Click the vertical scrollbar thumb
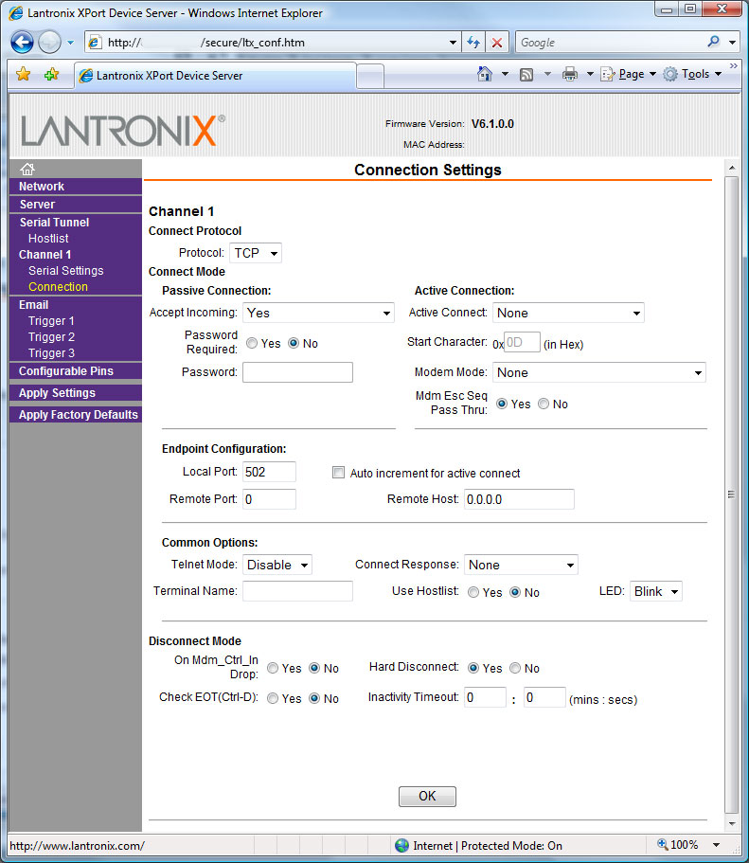Image resolution: width=749 pixels, height=863 pixels. click(731, 494)
